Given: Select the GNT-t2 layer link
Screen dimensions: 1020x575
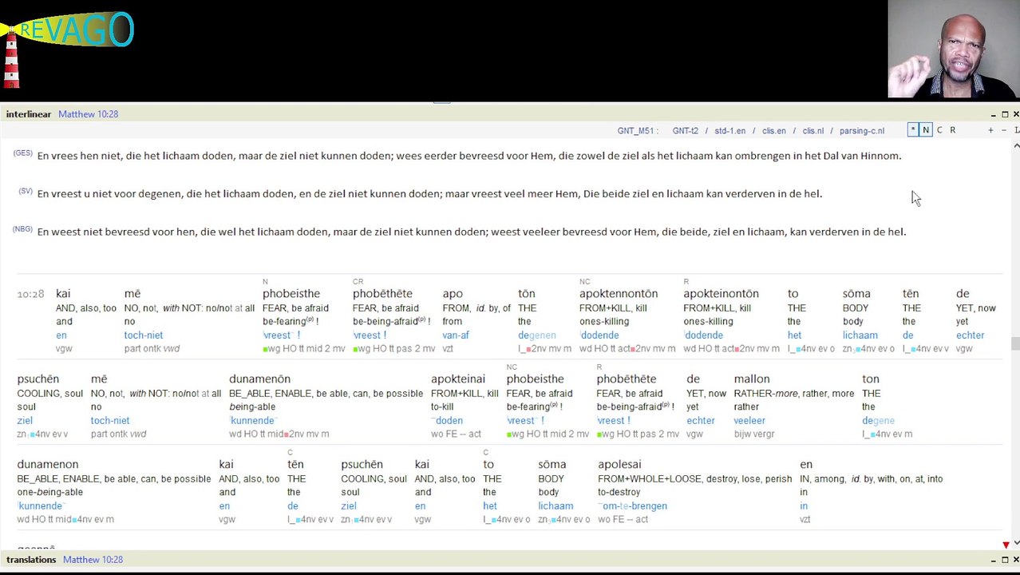Looking at the screenshot, I should click(685, 131).
